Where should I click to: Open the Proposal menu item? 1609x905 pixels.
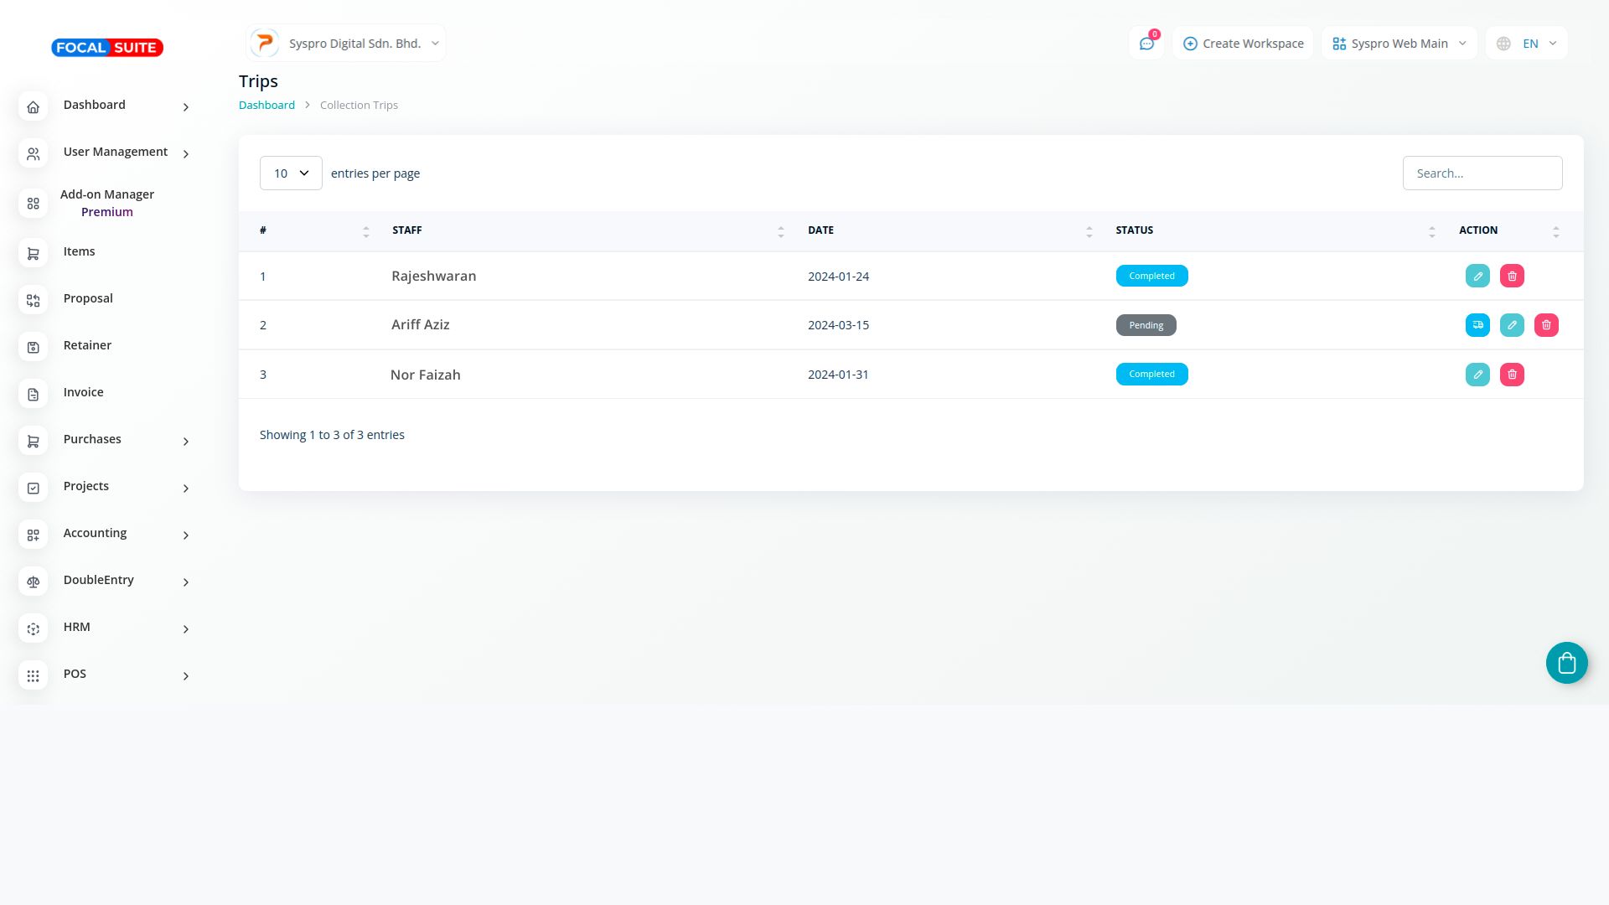pos(88,298)
